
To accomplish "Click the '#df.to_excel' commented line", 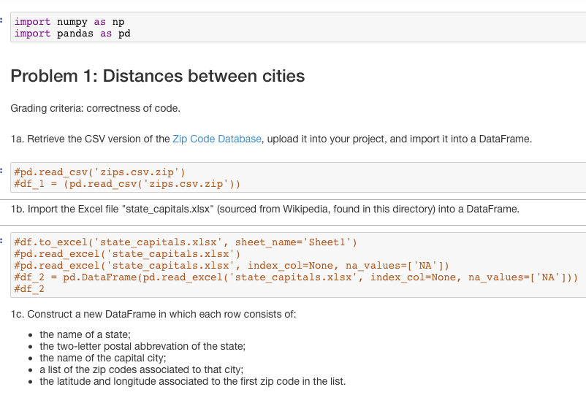I will (186, 242).
